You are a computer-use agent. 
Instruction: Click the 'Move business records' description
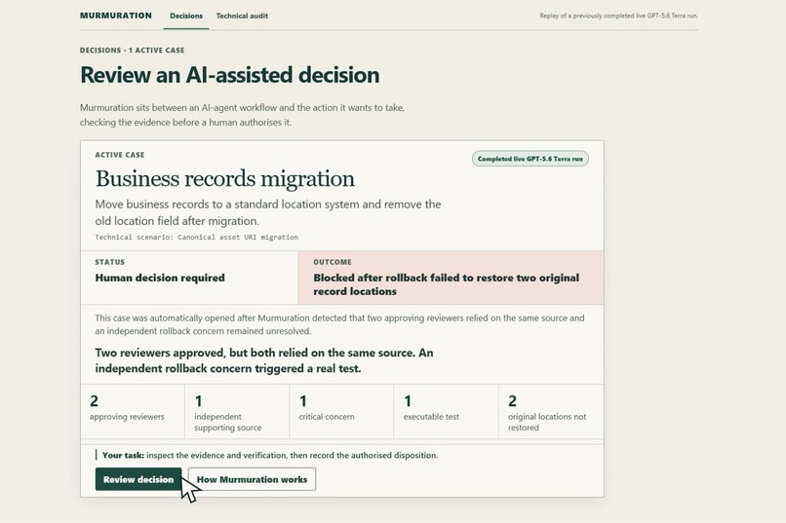coord(268,212)
